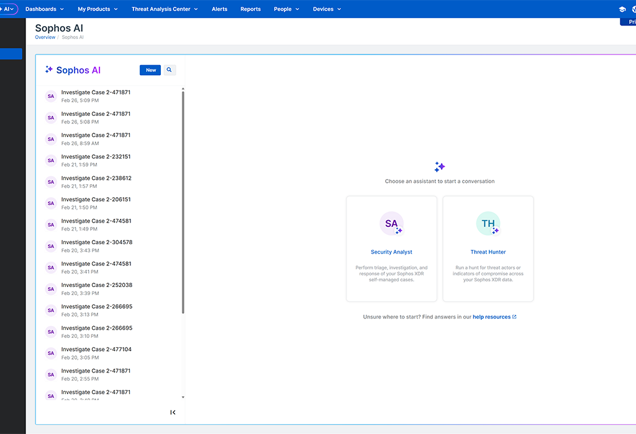Screen dimensions: 636x434
Task: Start a New conversation
Action: click(x=150, y=70)
